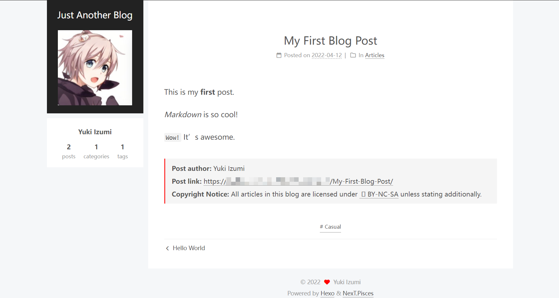559x298 pixels.
Task: Open the 1 categories count
Action: 96,151
